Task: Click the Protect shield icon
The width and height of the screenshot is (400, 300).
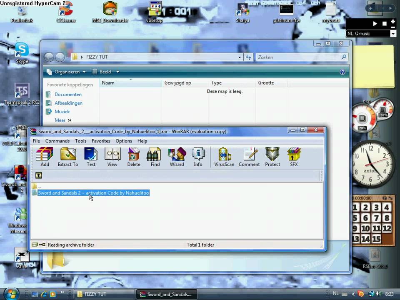Action: click(272, 157)
